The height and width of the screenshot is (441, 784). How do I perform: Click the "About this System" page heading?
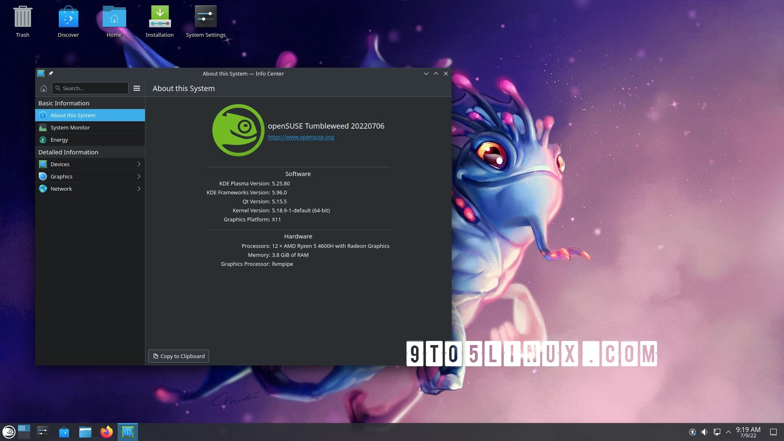click(184, 89)
